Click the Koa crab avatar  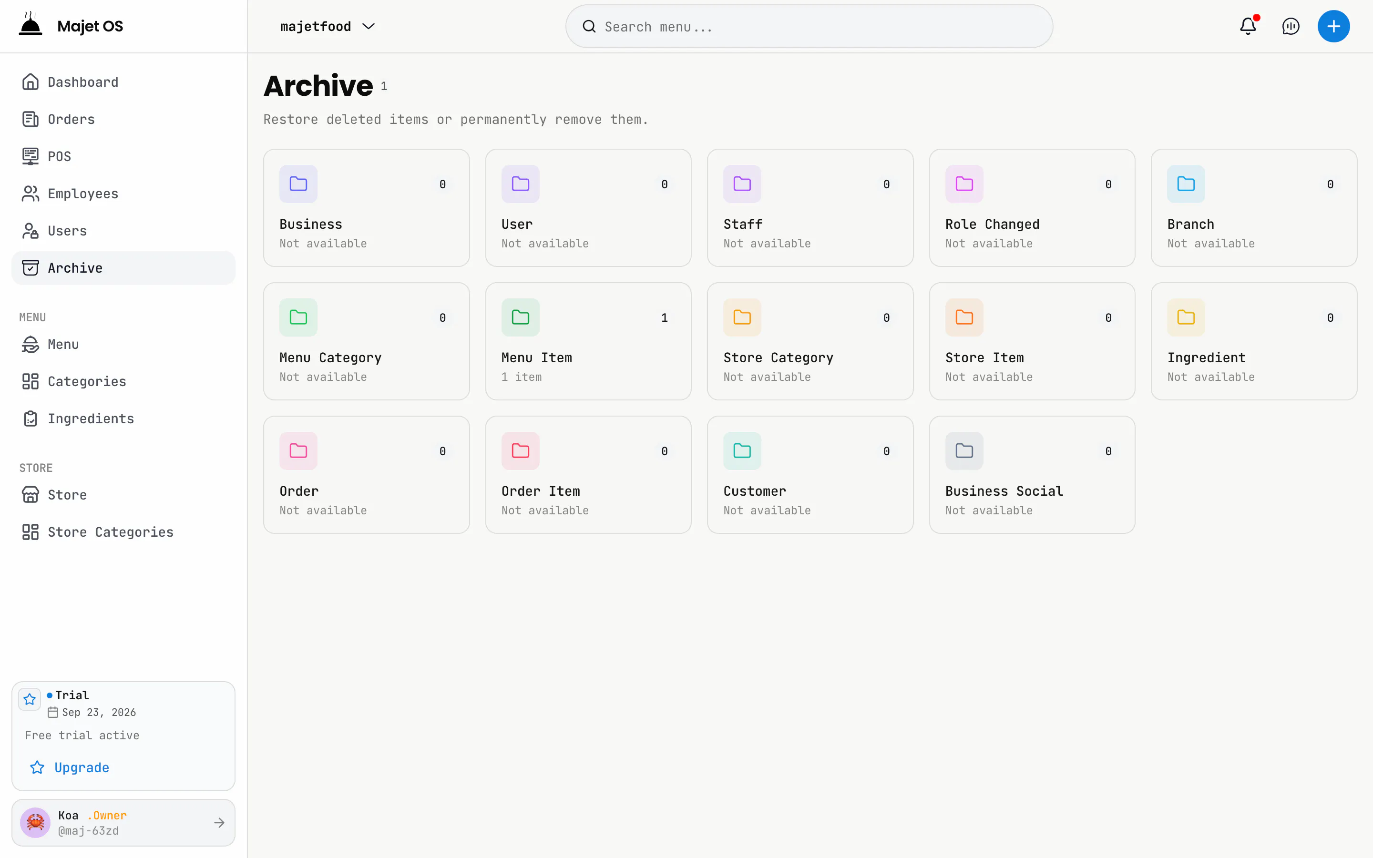click(x=35, y=822)
